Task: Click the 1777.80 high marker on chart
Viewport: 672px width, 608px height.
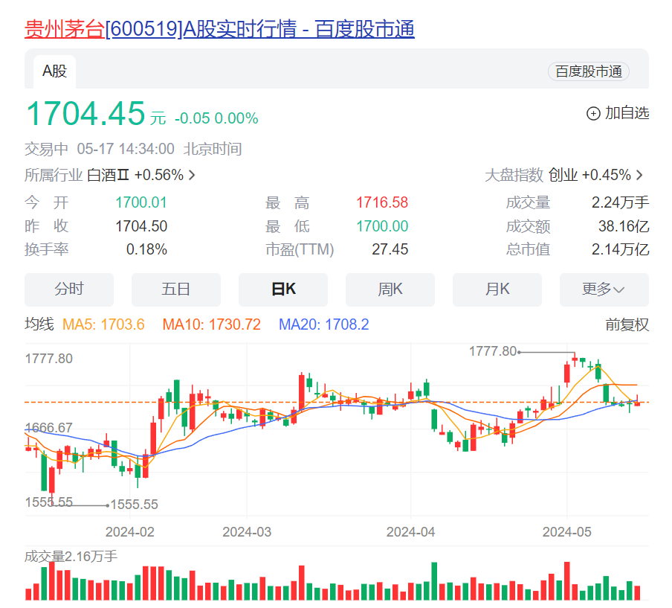Action: [493, 351]
